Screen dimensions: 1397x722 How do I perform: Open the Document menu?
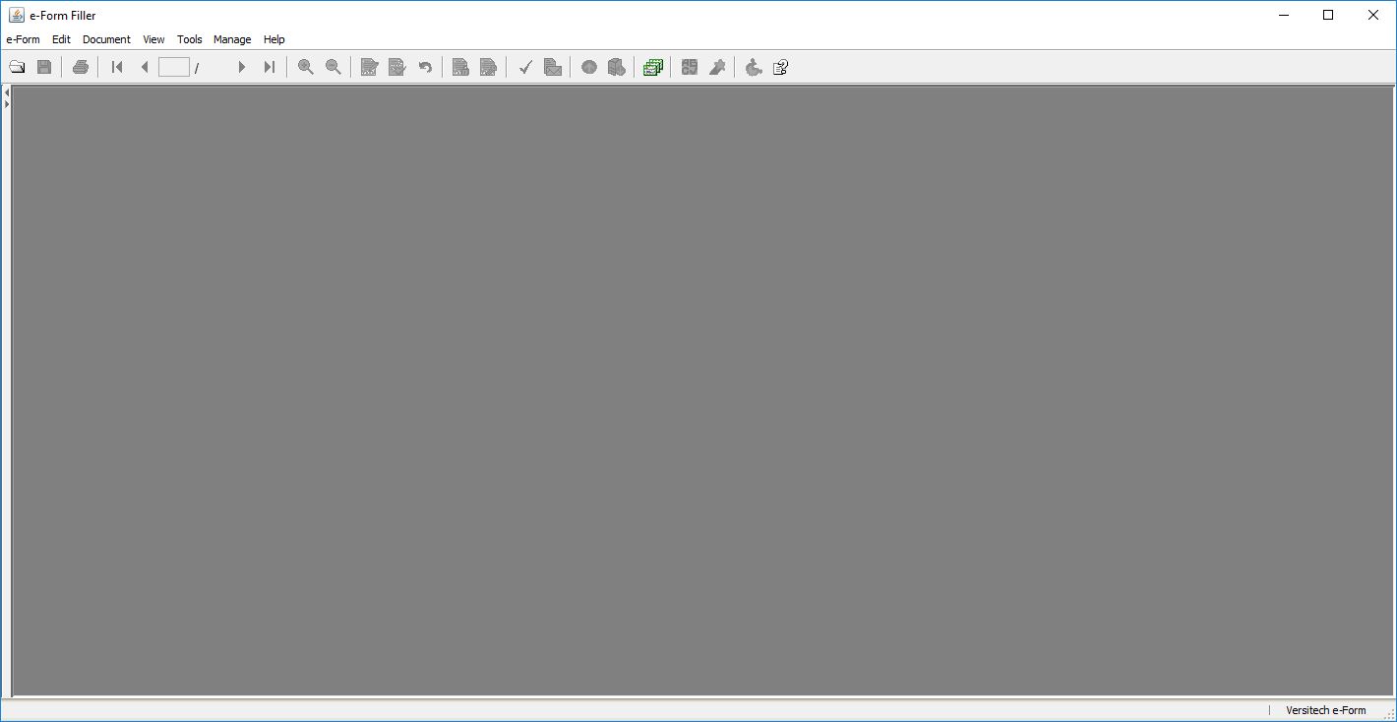[x=106, y=39]
